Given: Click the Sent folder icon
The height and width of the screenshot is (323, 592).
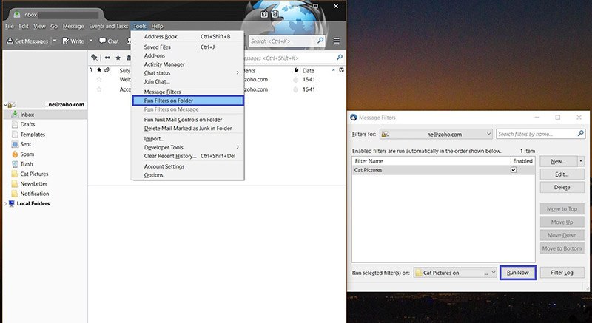Looking at the screenshot, I should pyautogui.click(x=14, y=144).
